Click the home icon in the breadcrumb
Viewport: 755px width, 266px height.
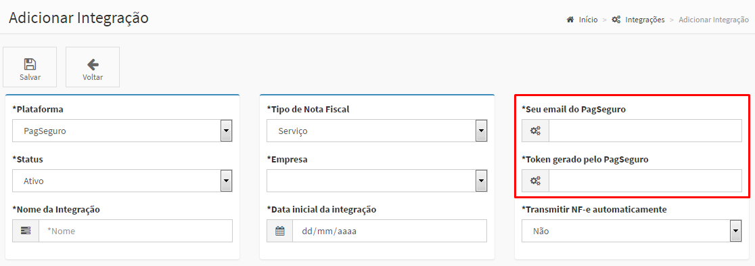570,20
